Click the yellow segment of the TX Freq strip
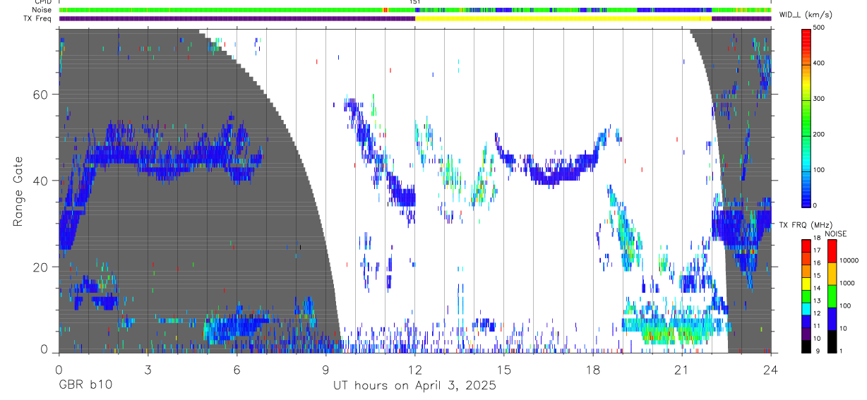Screen dimensions: 867x400 [x=563, y=18]
